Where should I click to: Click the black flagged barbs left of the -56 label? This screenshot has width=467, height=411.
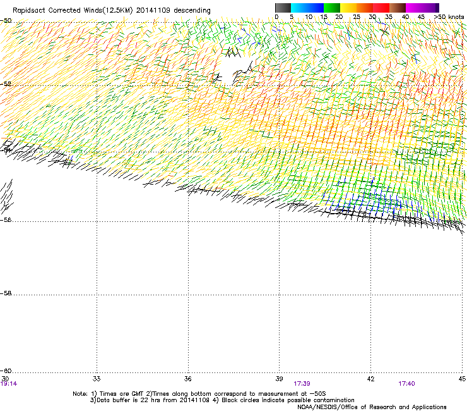7,196
